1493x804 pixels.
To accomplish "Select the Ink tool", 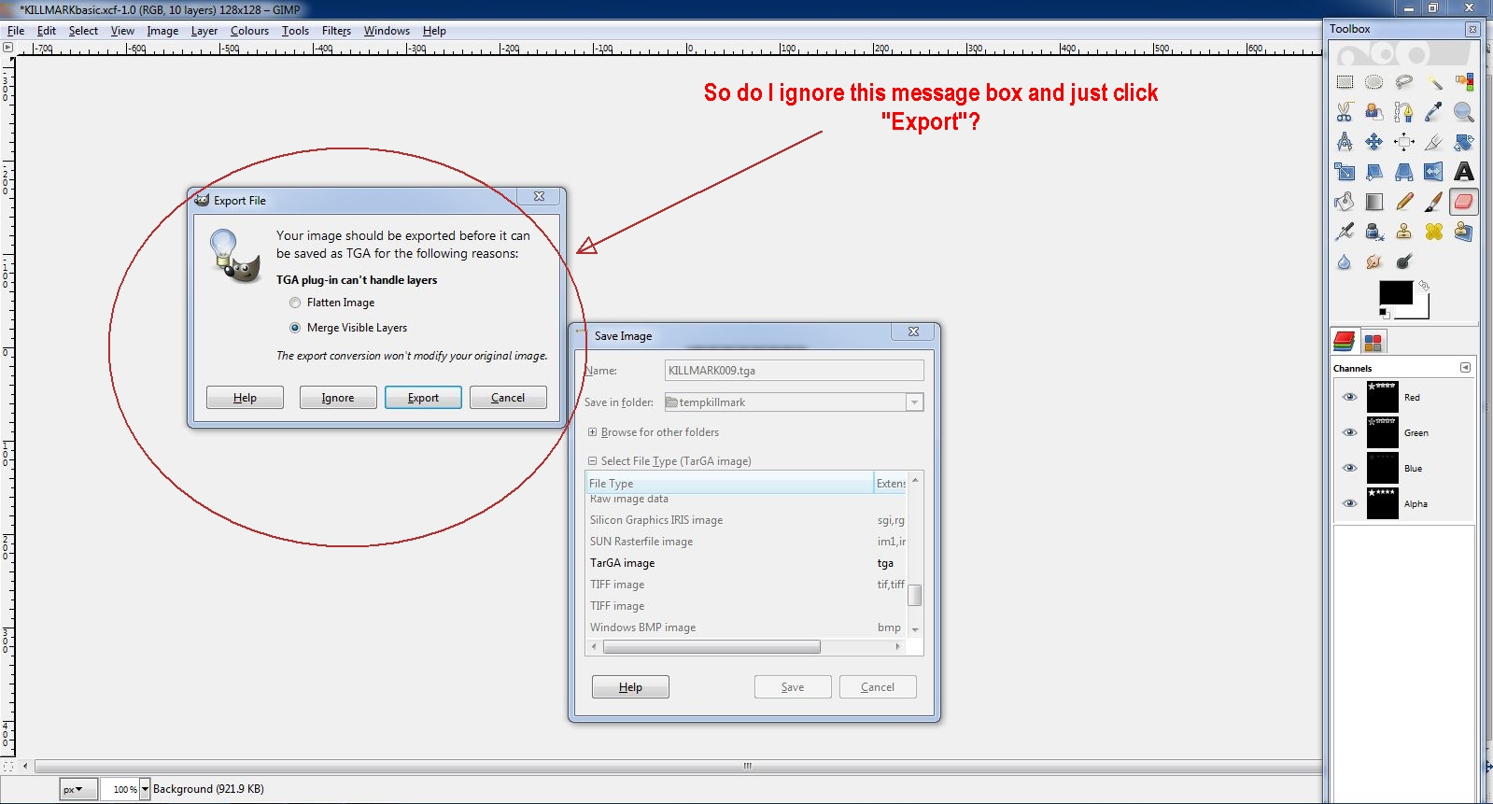I will 1374,232.
